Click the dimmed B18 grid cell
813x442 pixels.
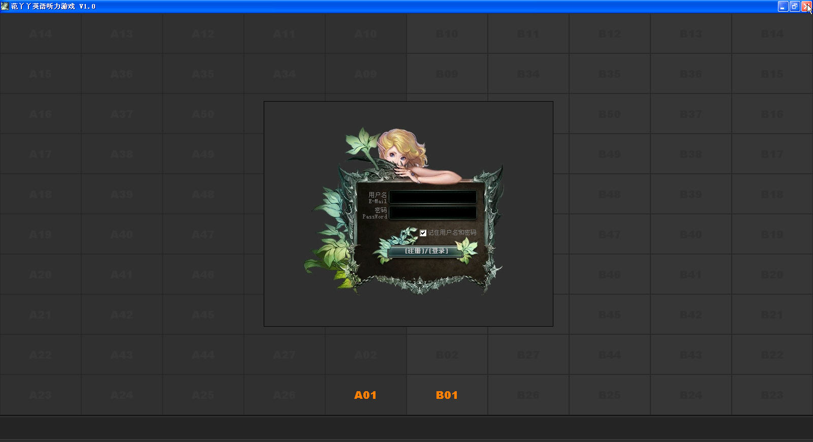(772, 194)
